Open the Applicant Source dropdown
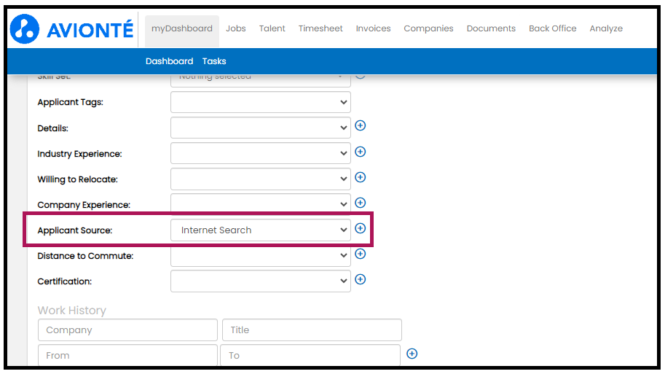 tap(260, 230)
